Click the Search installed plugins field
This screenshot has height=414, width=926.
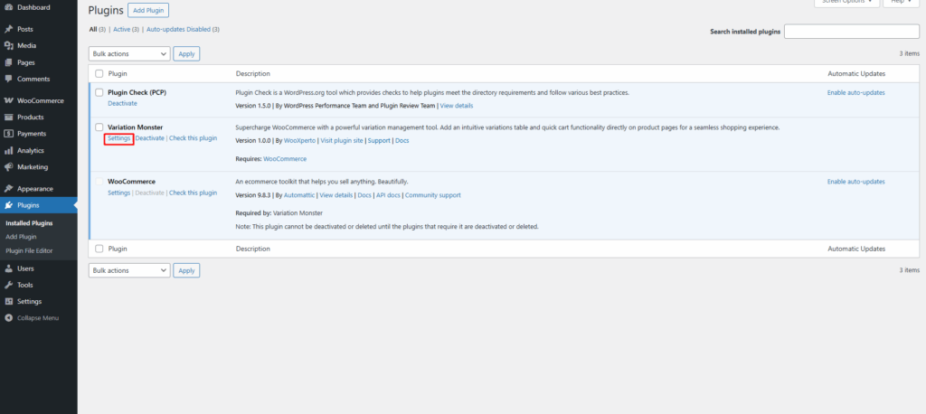click(x=852, y=32)
